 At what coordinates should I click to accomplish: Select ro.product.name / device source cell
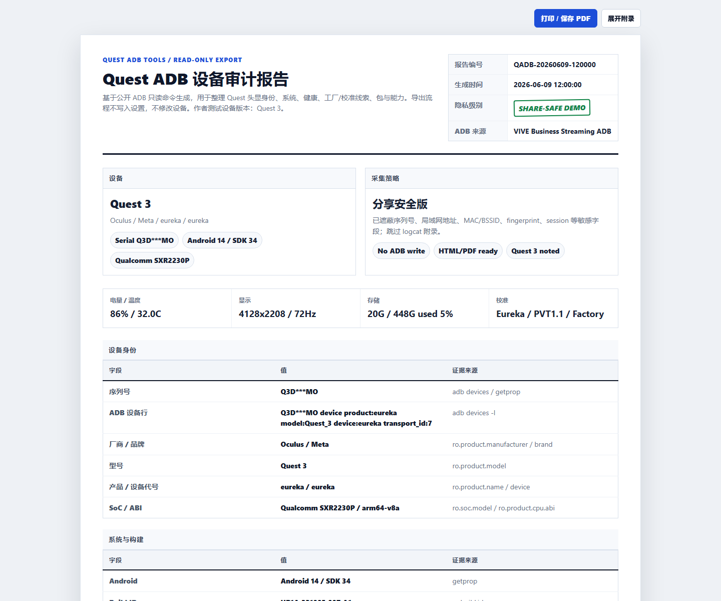[491, 487]
